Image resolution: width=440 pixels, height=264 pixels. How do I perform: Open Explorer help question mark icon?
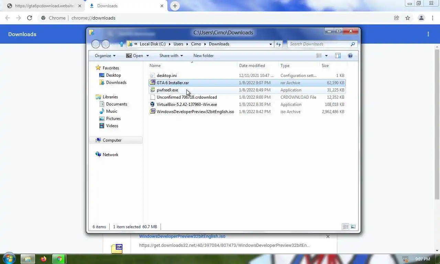point(350,56)
